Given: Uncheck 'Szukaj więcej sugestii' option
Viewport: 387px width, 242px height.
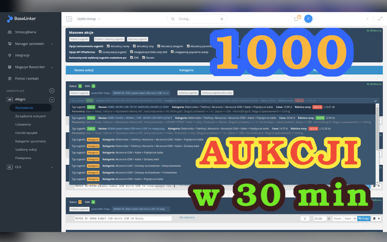Looking at the screenshot, I should (100, 52).
